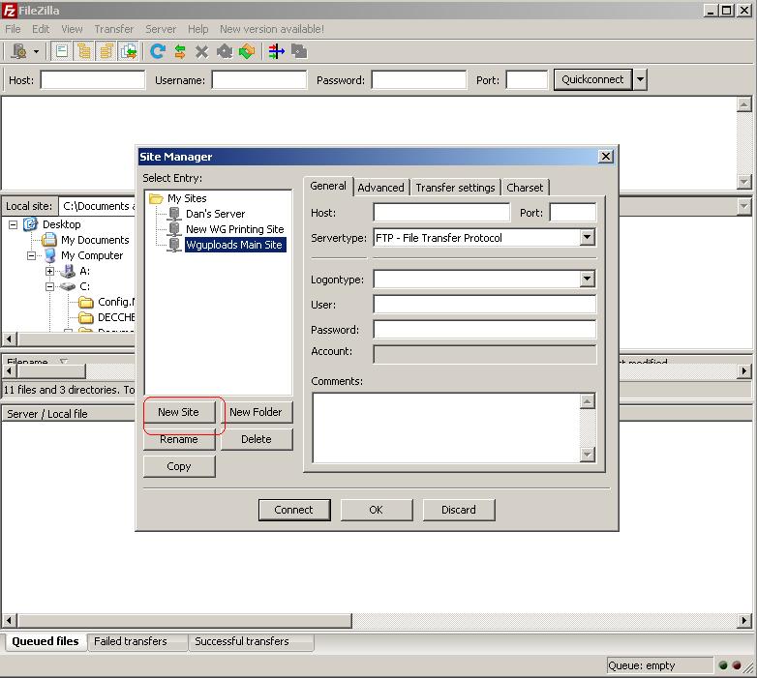The image size is (757, 678).
Task: Open the Servertype dropdown in Site Manager
Action: 587,237
